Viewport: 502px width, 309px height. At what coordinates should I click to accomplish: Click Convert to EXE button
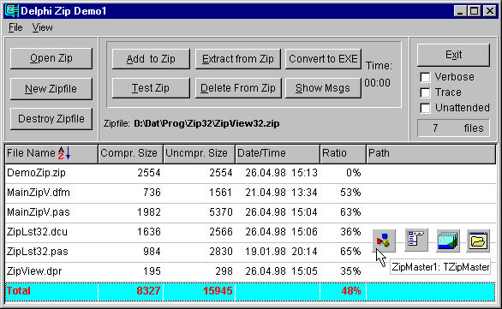[323, 59]
